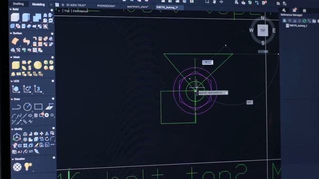The width and height of the screenshot is (319, 179).
Task: Switch to the Drafting tool set tab
Action: pyautogui.click(x=18, y=4)
